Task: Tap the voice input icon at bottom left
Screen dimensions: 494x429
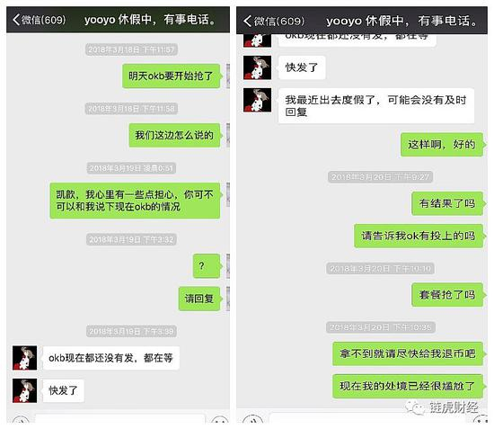Action: point(21,420)
